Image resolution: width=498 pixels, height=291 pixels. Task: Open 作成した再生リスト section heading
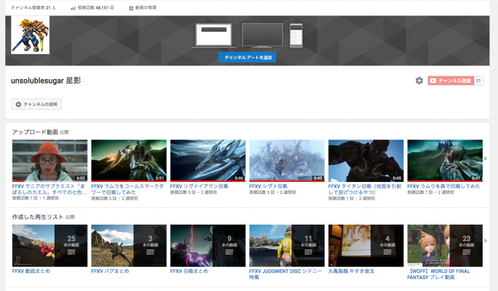(x=38, y=217)
